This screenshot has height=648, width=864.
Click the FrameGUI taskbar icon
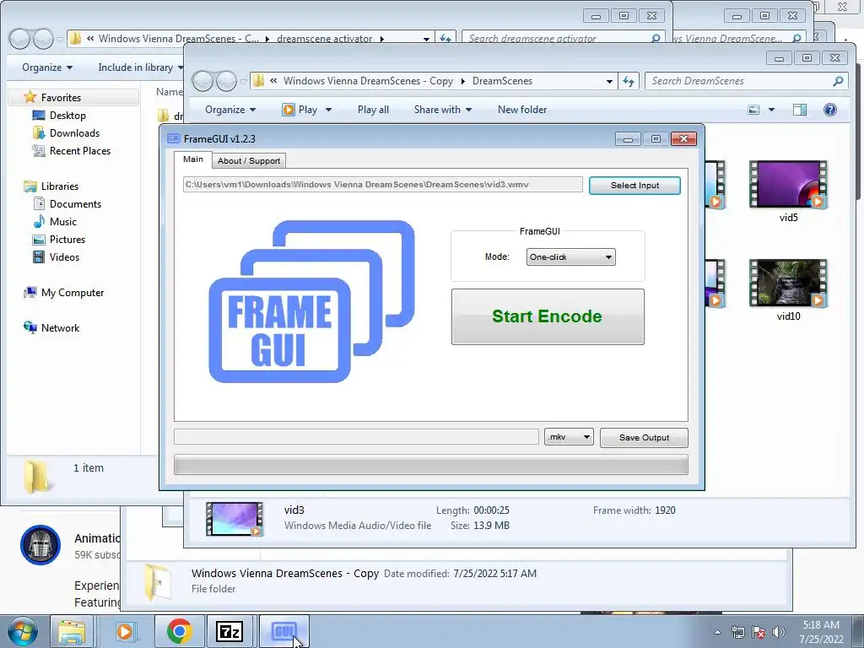[283, 631]
